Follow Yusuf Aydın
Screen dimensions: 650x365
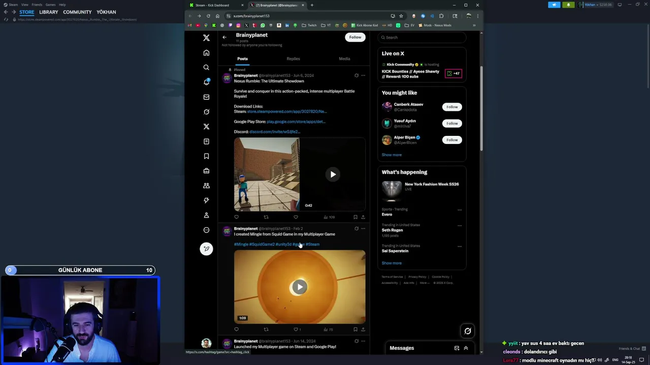coord(452,123)
